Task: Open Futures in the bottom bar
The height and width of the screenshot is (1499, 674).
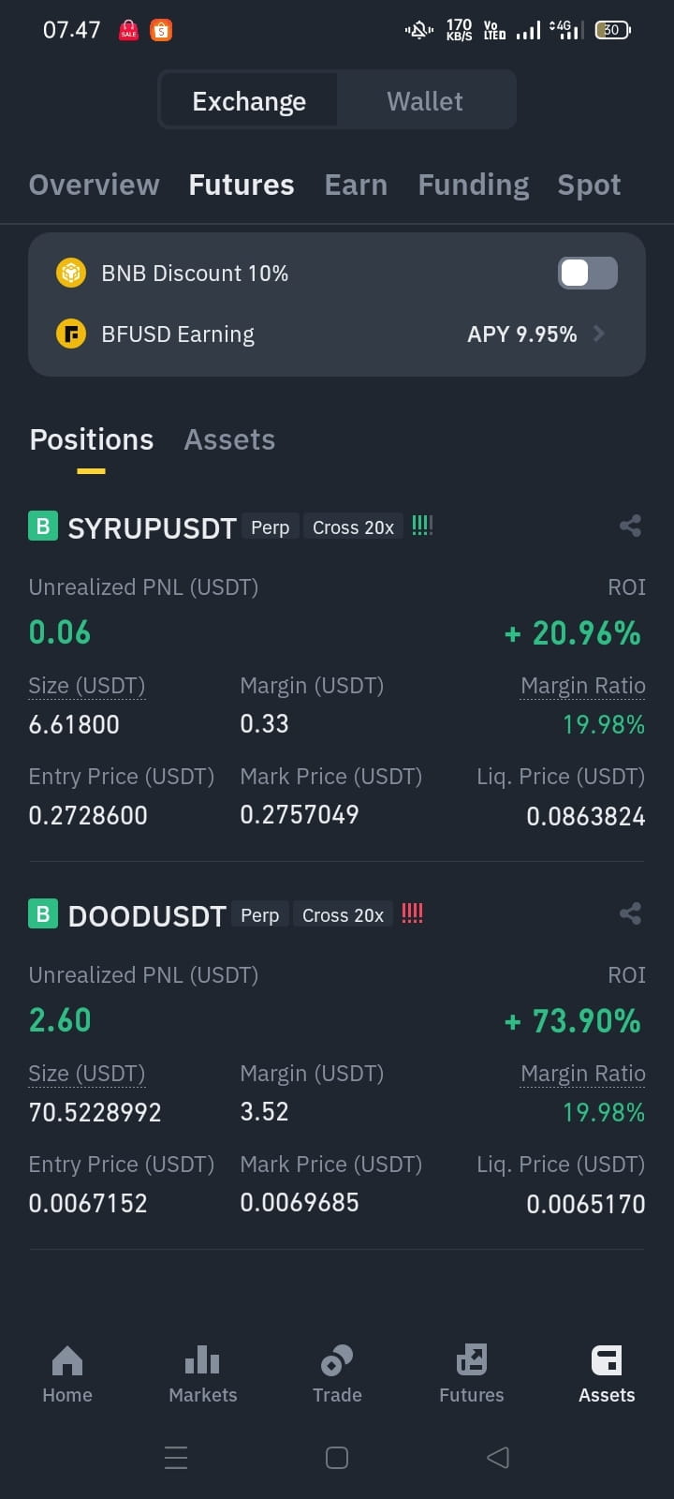Action: [472, 1374]
